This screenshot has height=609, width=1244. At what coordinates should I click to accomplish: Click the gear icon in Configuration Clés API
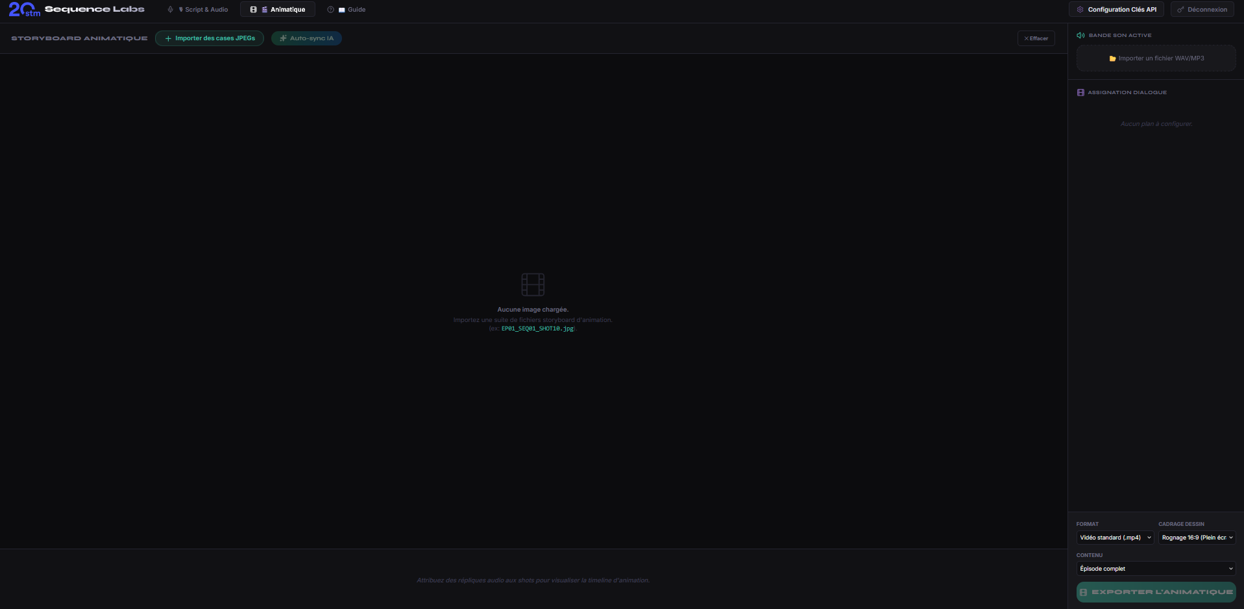pos(1080,10)
